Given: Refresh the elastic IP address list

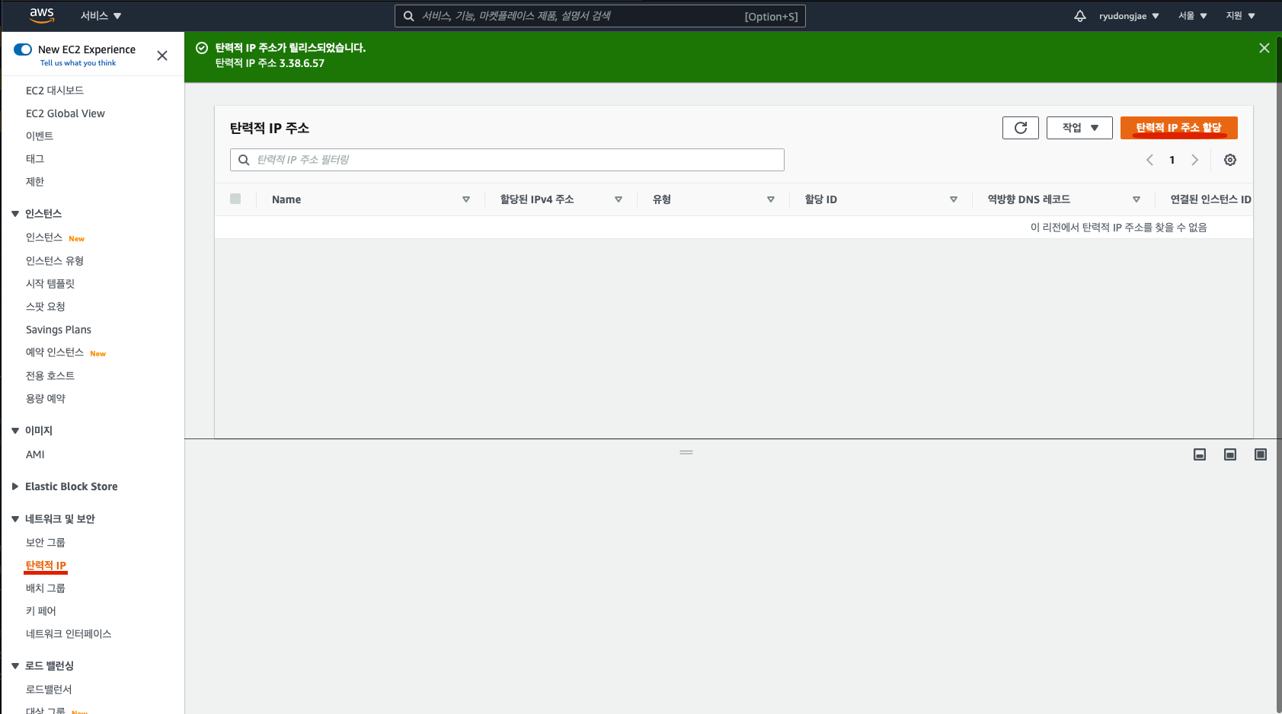Looking at the screenshot, I should click(1021, 128).
